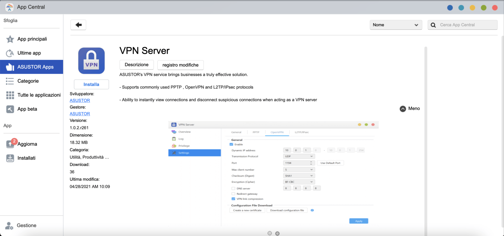Switch to registro modifiche tab

tap(180, 65)
